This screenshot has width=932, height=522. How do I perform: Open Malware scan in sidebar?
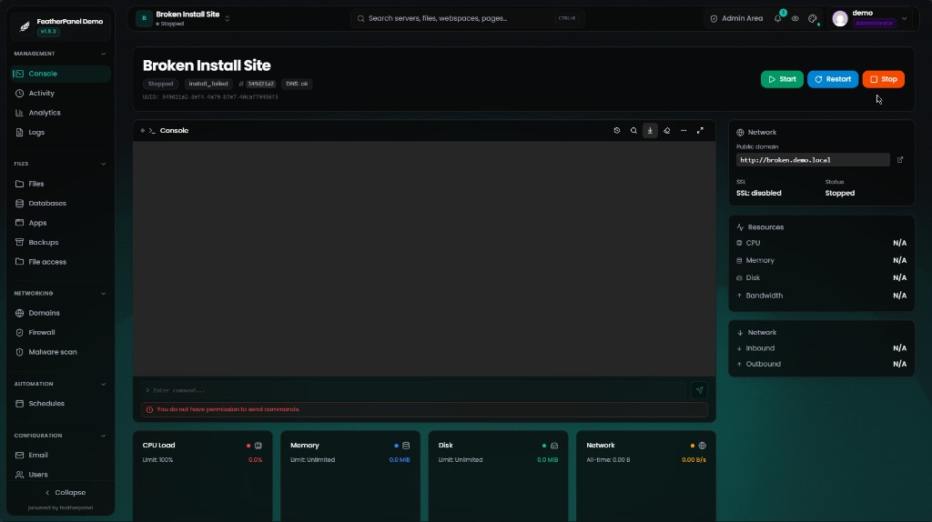coord(61,352)
